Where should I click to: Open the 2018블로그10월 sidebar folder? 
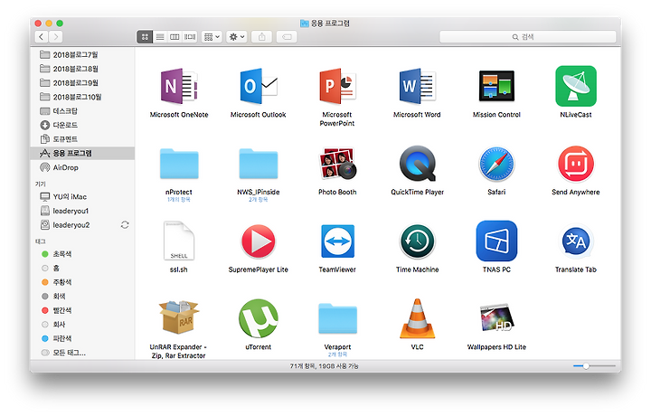coord(82,97)
